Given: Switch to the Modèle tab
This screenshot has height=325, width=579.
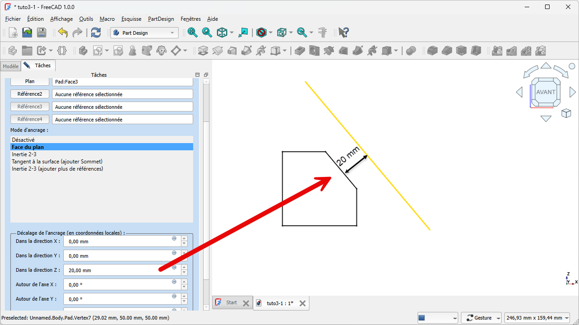Looking at the screenshot, I should tap(10, 66).
